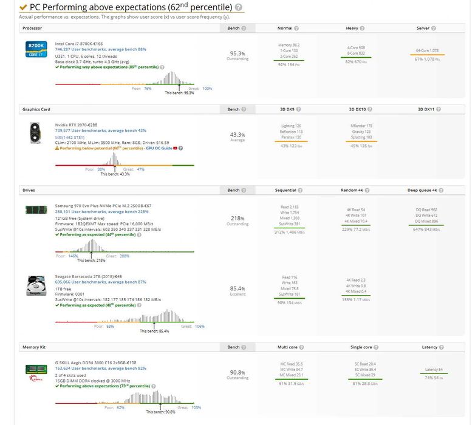Image resolution: width=475 pixels, height=425 pixels.
Task: Click the CPU score distribution histogram
Action: 125,78
